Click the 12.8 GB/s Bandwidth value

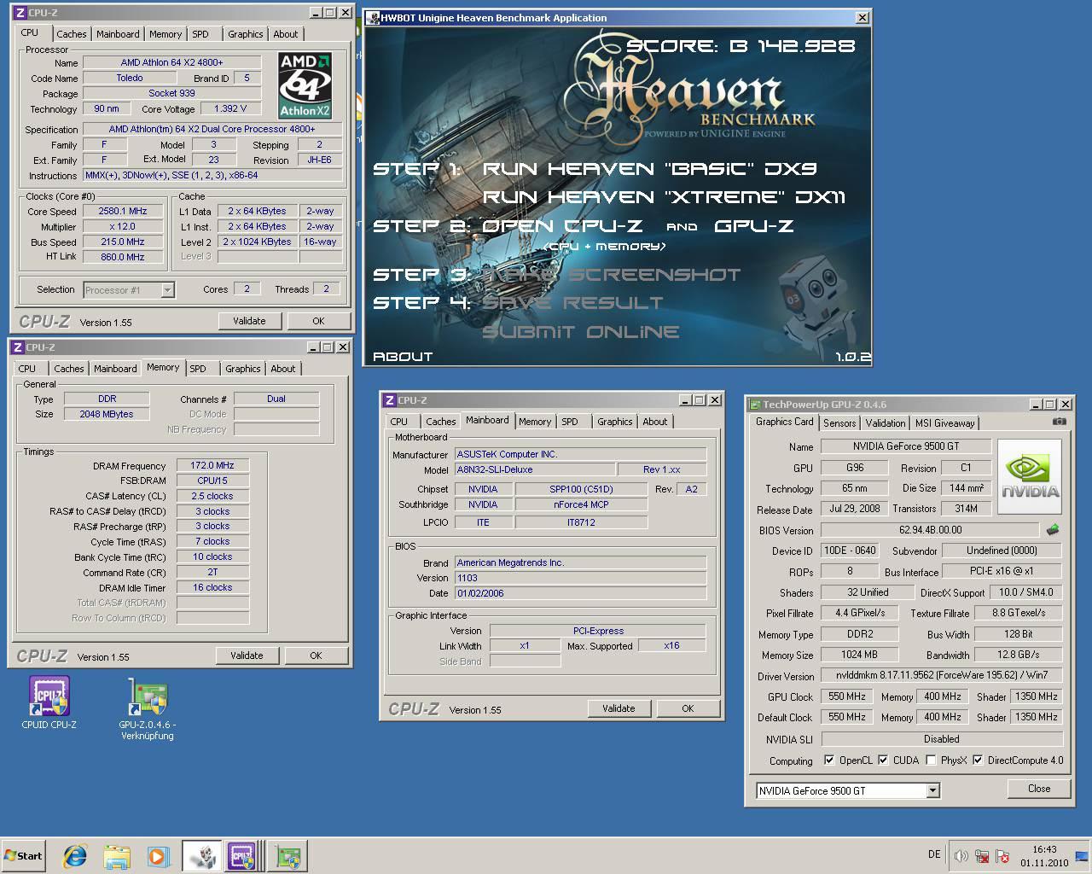coord(1019,655)
